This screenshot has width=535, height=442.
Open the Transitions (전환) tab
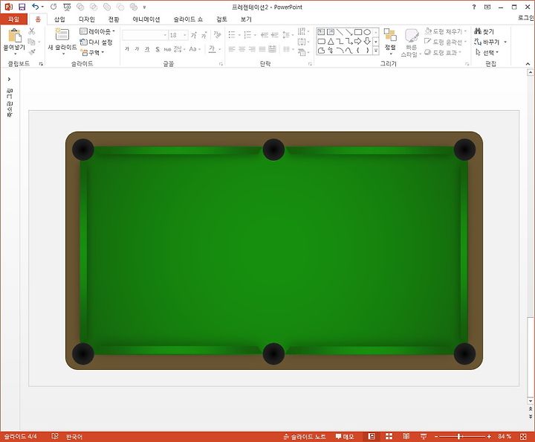[x=114, y=19]
